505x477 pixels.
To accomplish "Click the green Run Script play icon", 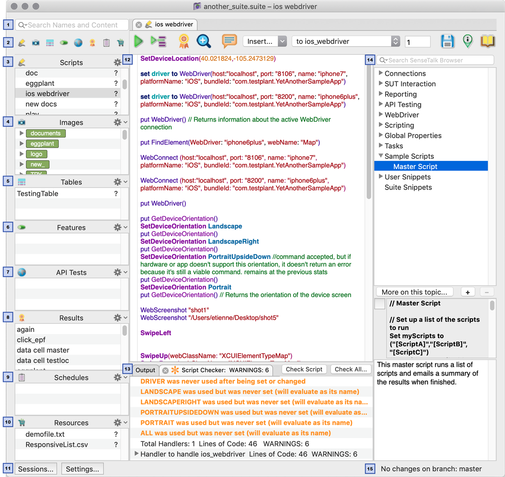I will pyautogui.click(x=139, y=41).
